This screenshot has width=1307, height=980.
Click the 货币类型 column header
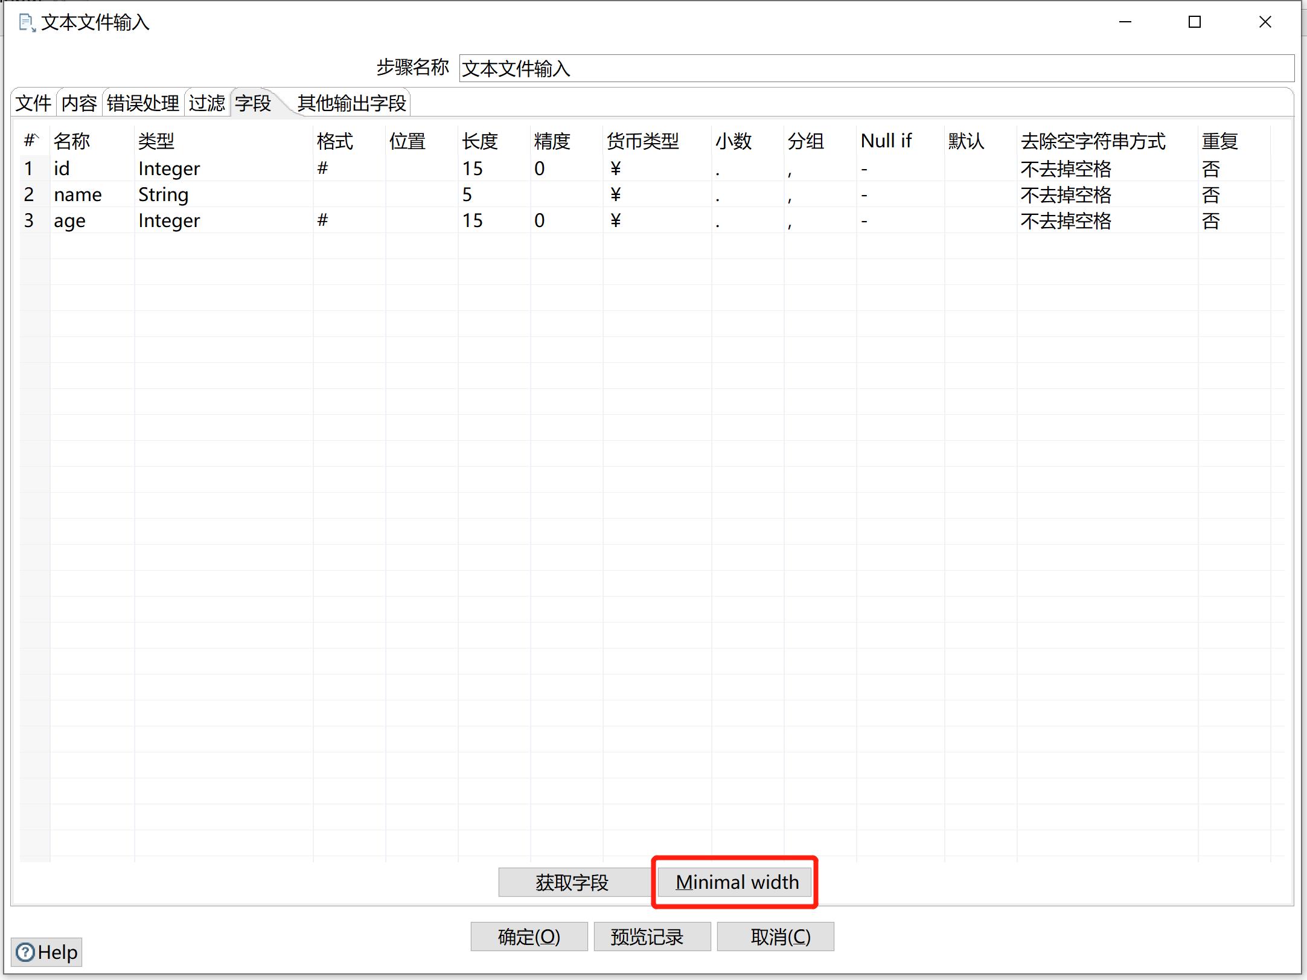657,141
